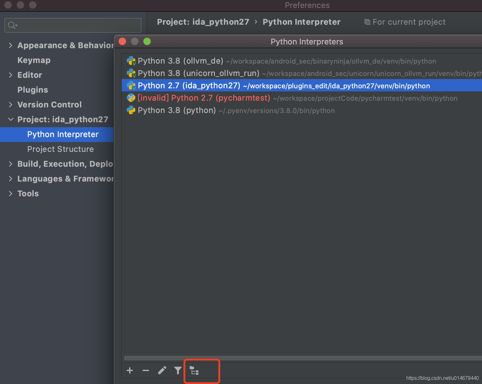The width and height of the screenshot is (482, 384).
Task: Click the show interpreter paths tree icon
Action: (194, 370)
